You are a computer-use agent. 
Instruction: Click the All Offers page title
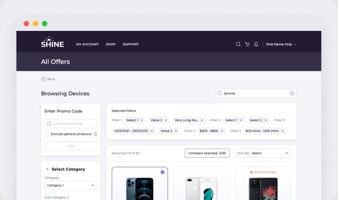pyautogui.click(x=56, y=62)
